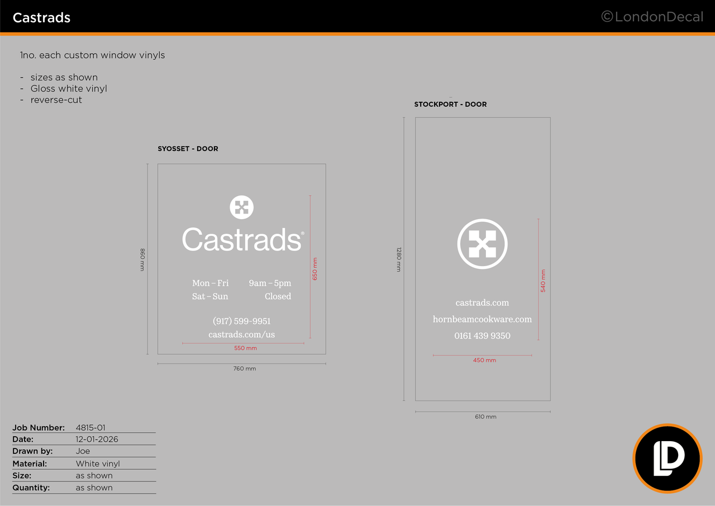Select the castrads.com/us web address
Screen dimensions: 715x506
242,334
